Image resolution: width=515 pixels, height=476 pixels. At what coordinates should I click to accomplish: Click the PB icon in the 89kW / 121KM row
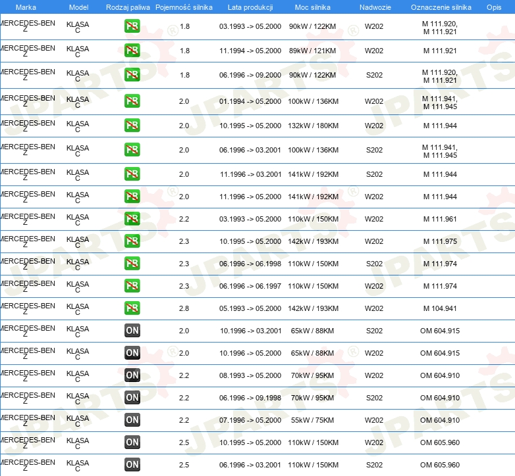[x=132, y=51]
